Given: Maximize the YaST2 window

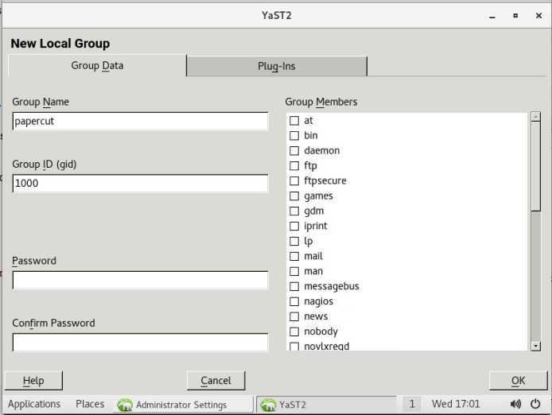Looking at the screenshot, I should click(515, 16).
